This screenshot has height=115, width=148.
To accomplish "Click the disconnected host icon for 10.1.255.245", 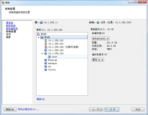I will pyautogui.click(x=46, y=47).
